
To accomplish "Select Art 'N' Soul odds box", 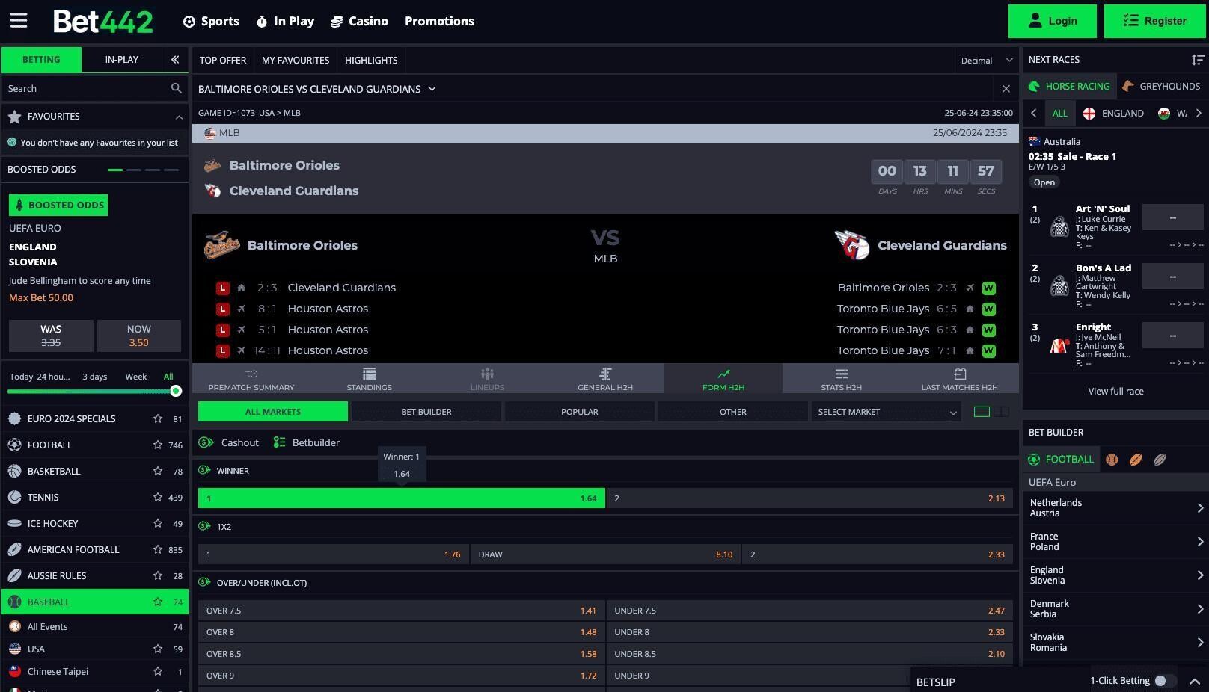I will pyautogui.click(x=1172, y=217).
